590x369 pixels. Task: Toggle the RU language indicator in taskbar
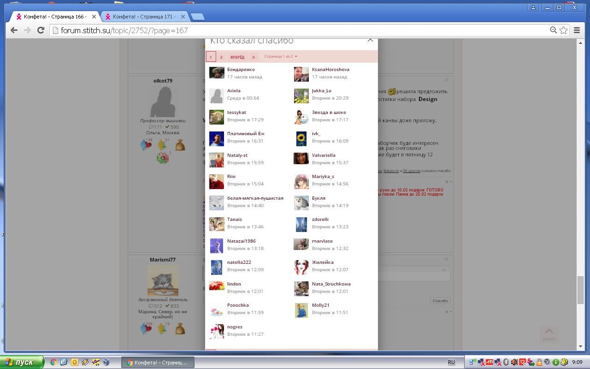pyautogui.click(x=451, y=363)
